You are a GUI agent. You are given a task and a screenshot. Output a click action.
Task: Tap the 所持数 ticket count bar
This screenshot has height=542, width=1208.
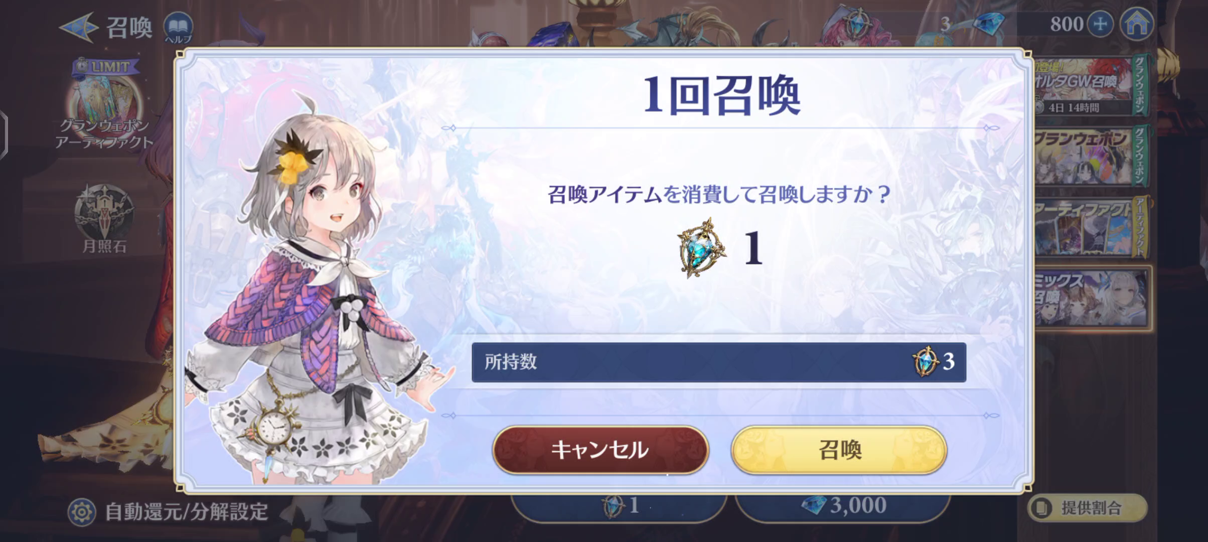[x=718, y=362]
